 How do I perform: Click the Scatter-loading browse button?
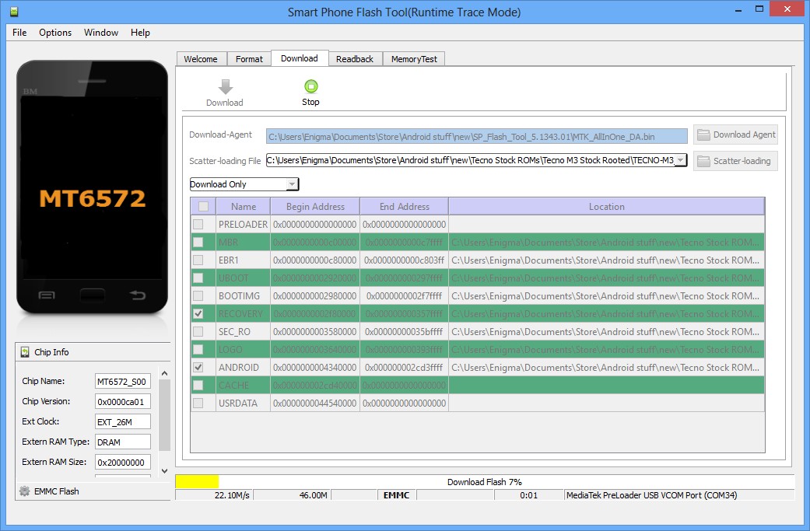pos(735,161)
